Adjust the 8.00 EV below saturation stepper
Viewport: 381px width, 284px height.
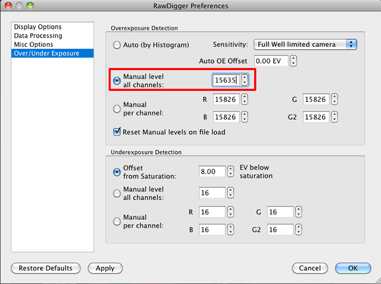click(x=230, y=171)
